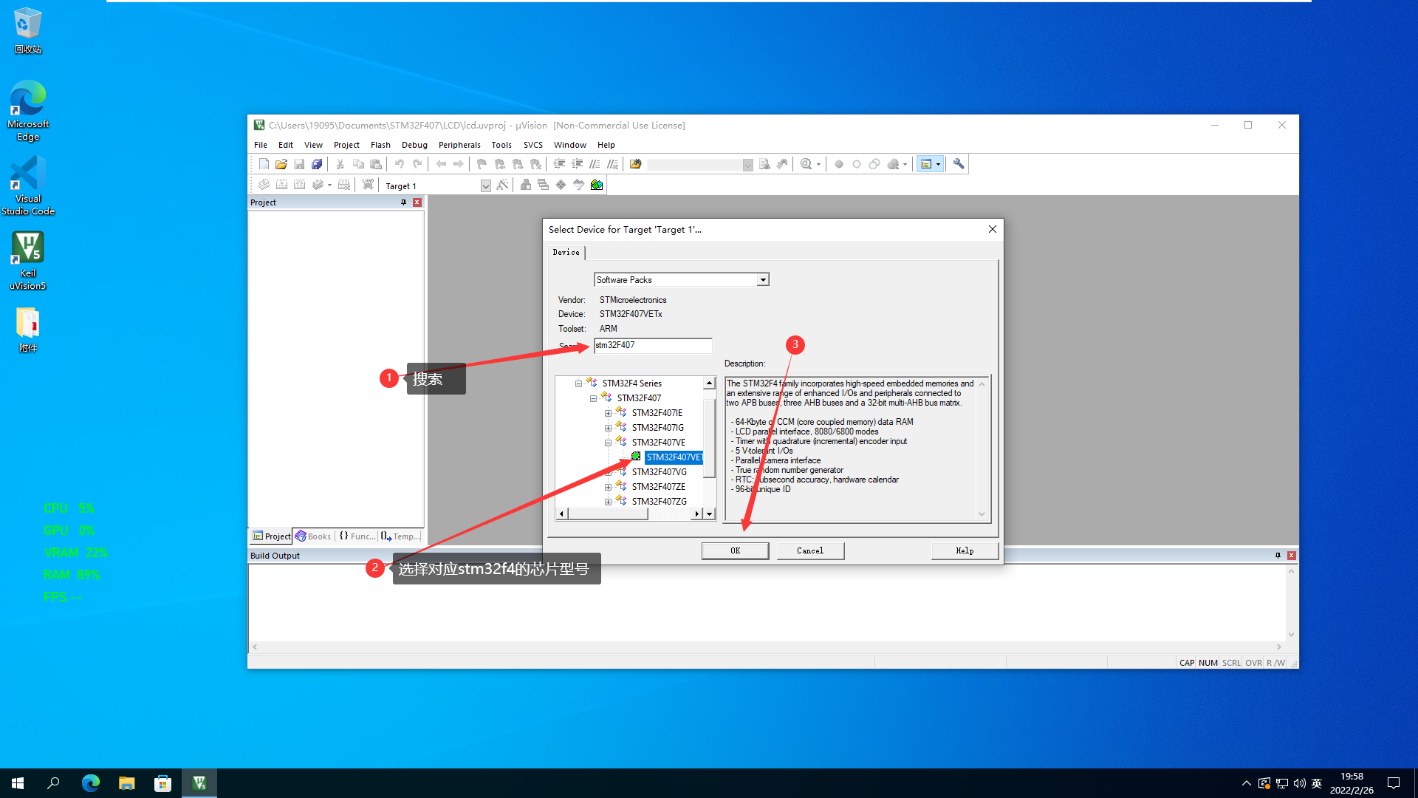Click the device search input field
Screen dimensions: 1418x798
[x=652, y=345]
